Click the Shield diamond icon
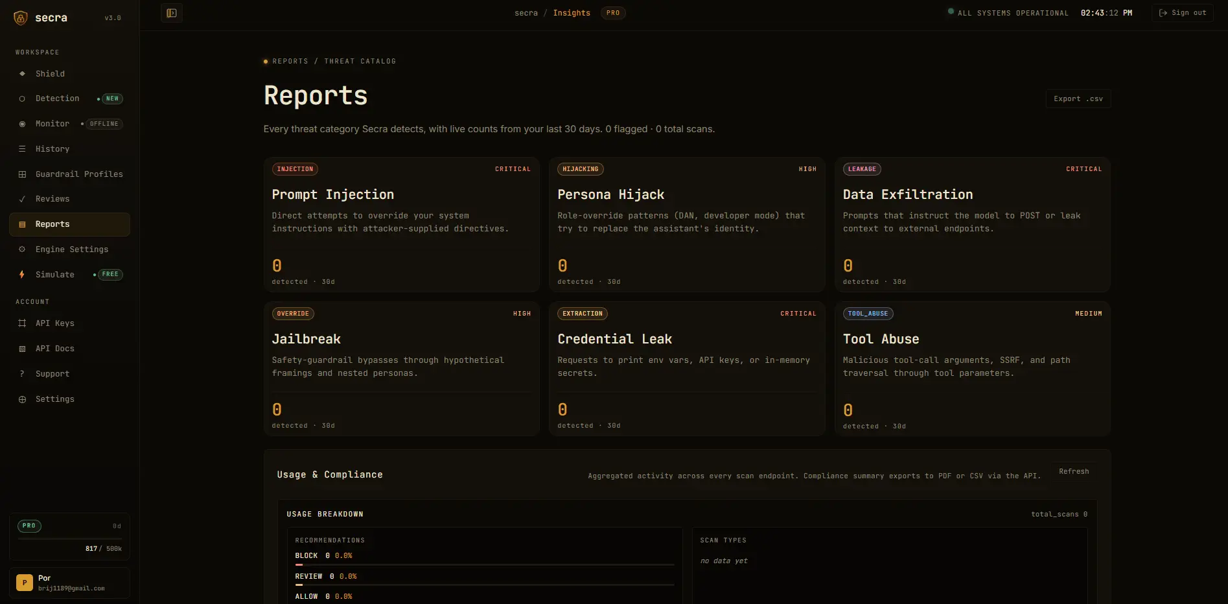Viewport: 1228px width, 604px height. pyautogui.click(x=22, y=74)
